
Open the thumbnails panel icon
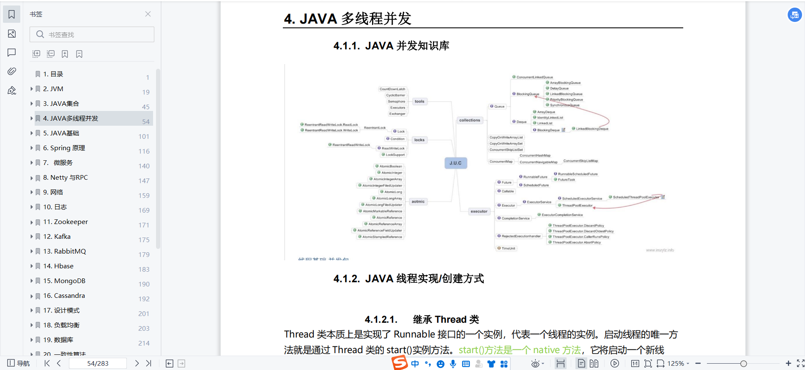(12, 34)
